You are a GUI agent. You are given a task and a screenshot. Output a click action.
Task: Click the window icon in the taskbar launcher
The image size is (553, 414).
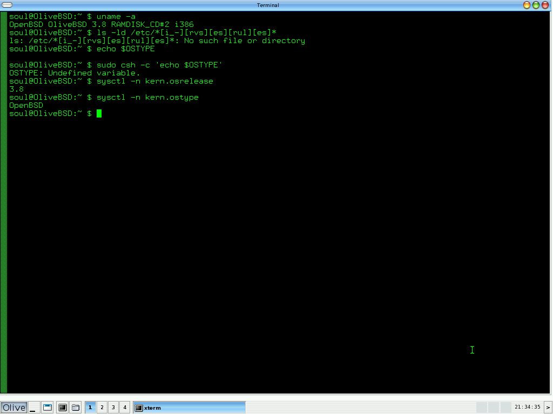tap(48, 408)
